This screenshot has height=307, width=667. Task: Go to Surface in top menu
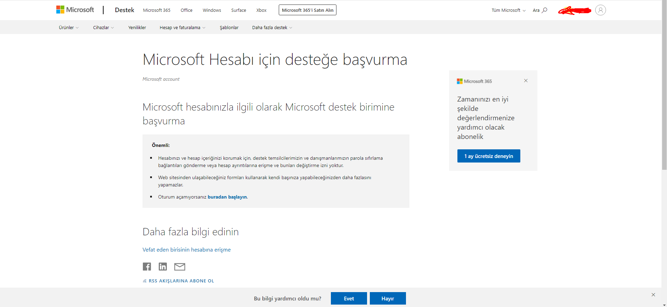(x=239, y=10)
